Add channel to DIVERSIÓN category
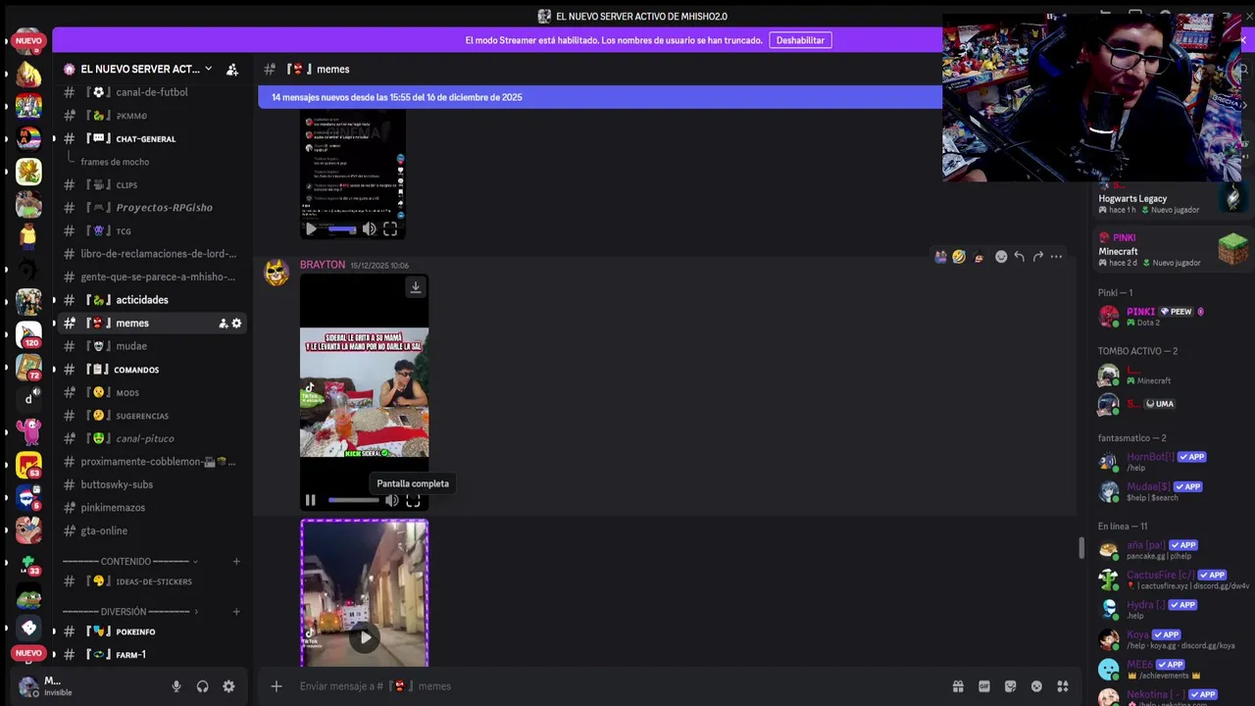This screenshot has width=1255, height=706. coord(236,612)
